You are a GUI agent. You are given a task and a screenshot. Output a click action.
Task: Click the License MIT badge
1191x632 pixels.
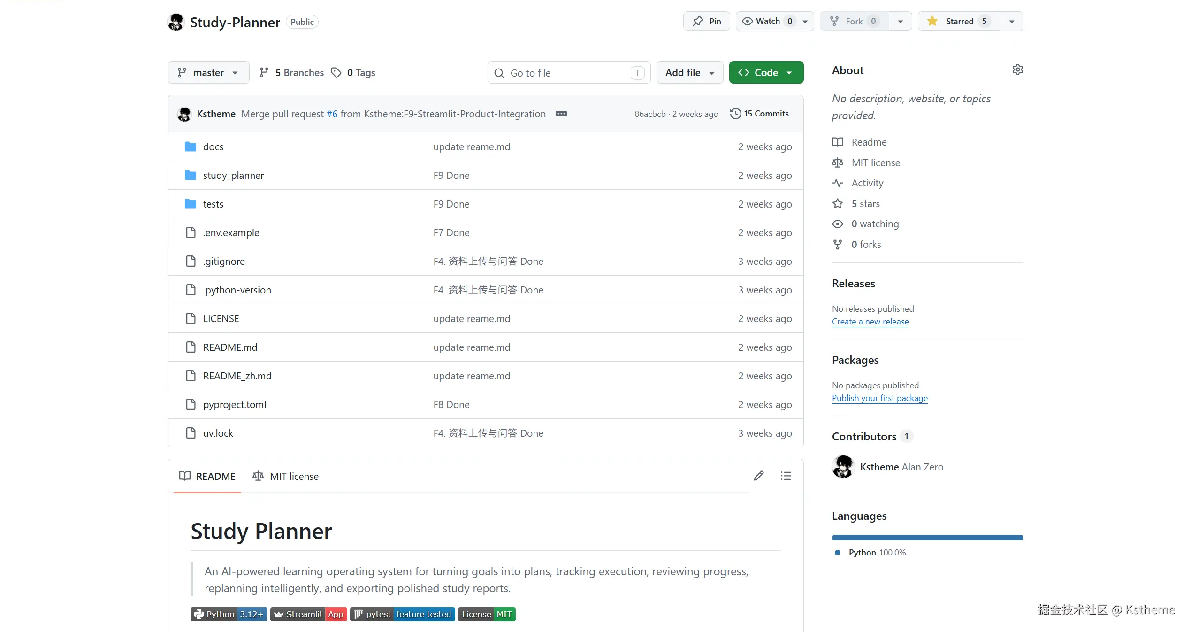point(487,614)
